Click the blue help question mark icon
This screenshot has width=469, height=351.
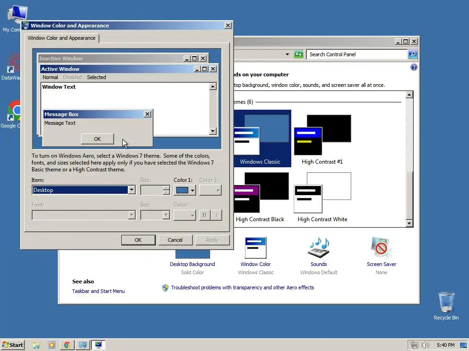[414, 67]
